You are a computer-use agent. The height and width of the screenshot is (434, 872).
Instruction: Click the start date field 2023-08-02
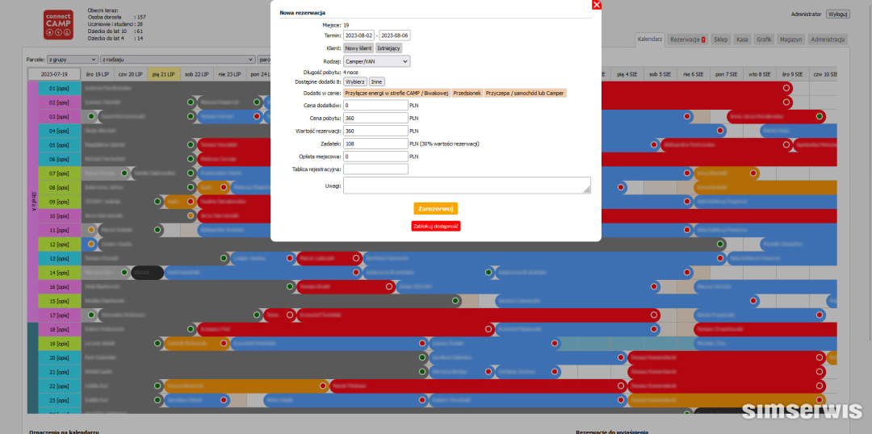(x=358, y=35)
